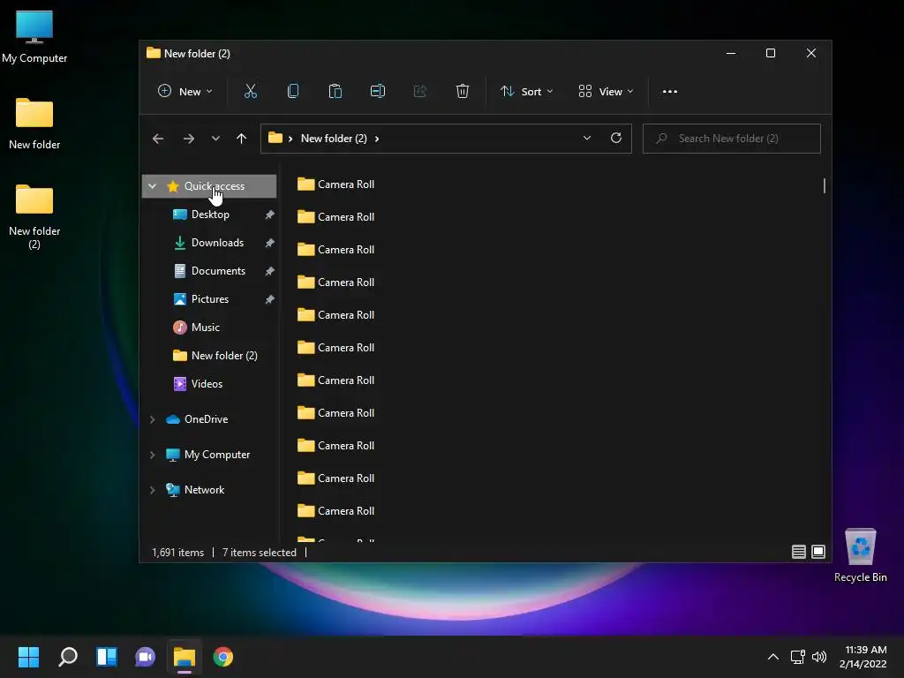
Task: Click the Copy icon in toolbar
Action: [x=293, y=91]
